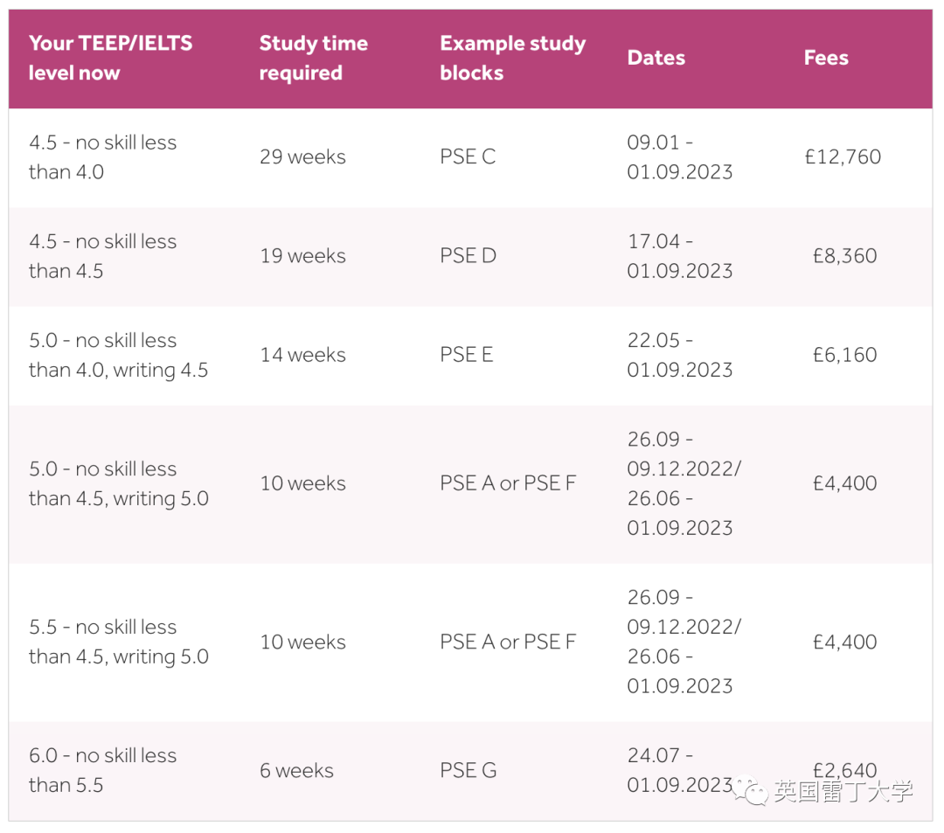
Task: Select the "Study time required" column header
Action: coord(313,59)
